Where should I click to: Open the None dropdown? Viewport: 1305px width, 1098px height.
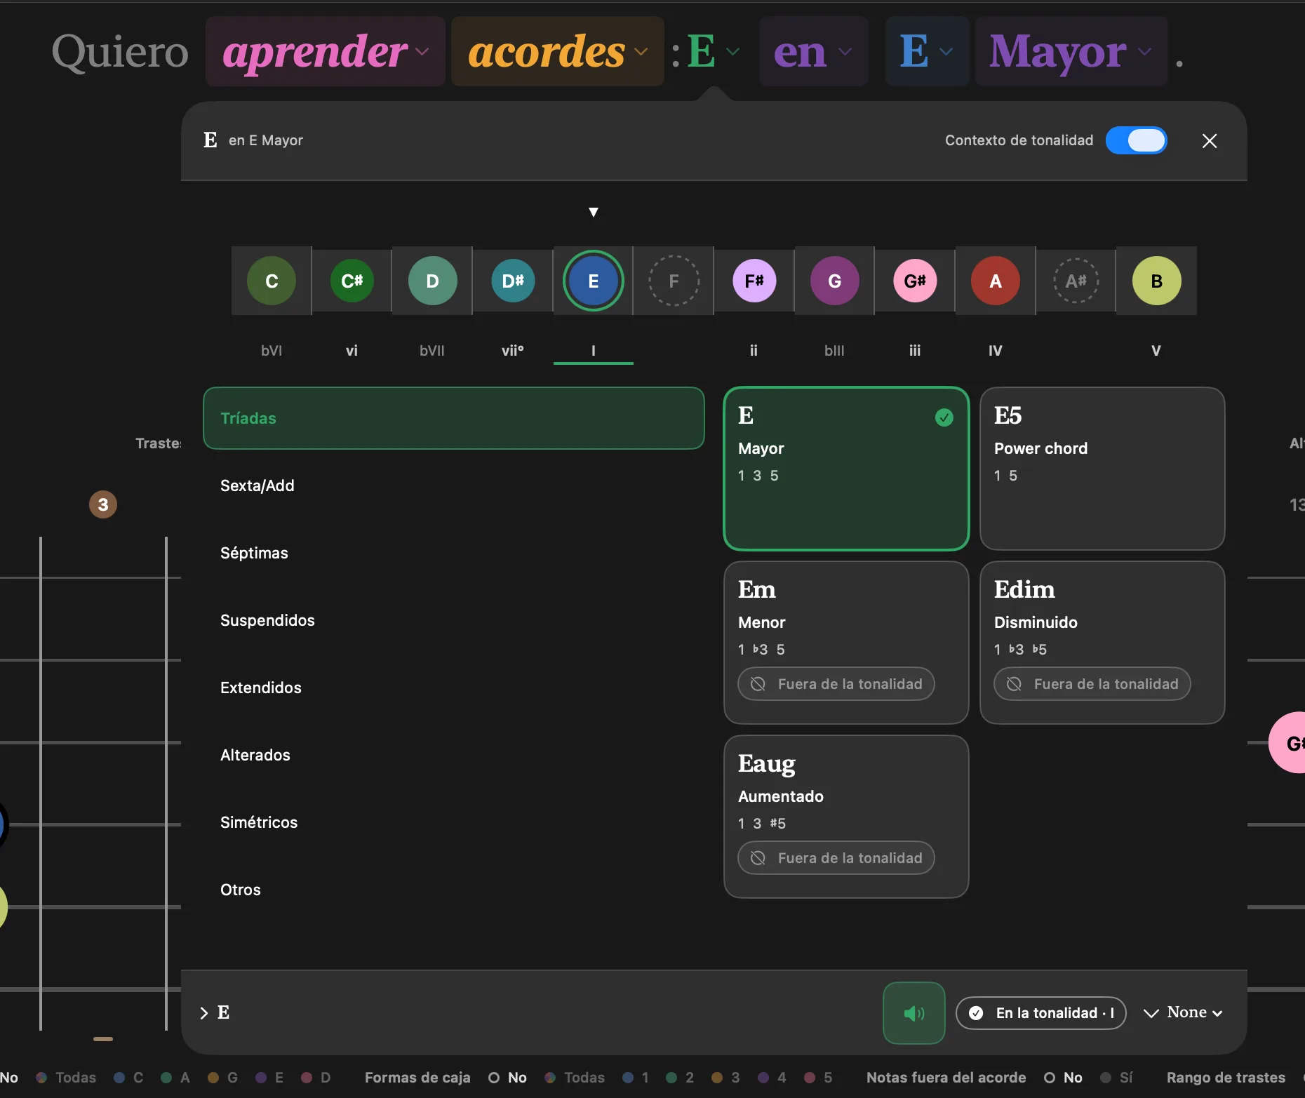1183,1012
